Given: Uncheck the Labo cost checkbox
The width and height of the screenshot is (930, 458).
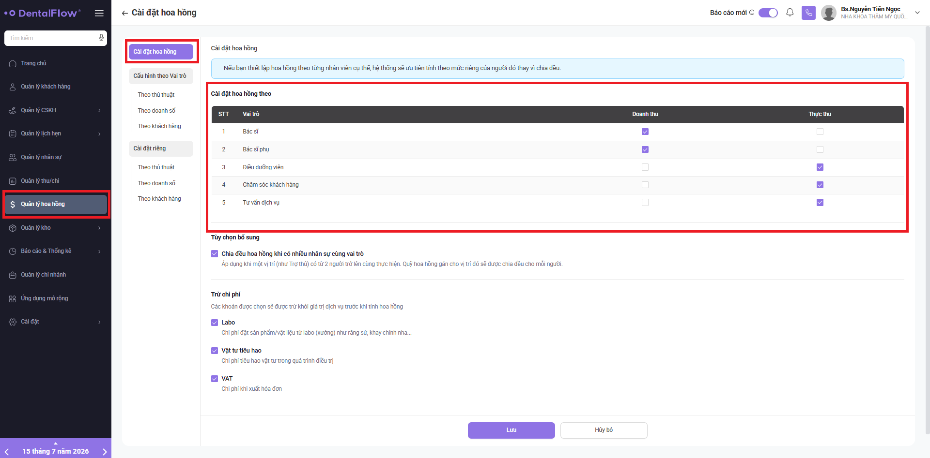Looking at the screenshot, I should click(x=215, y=323).
